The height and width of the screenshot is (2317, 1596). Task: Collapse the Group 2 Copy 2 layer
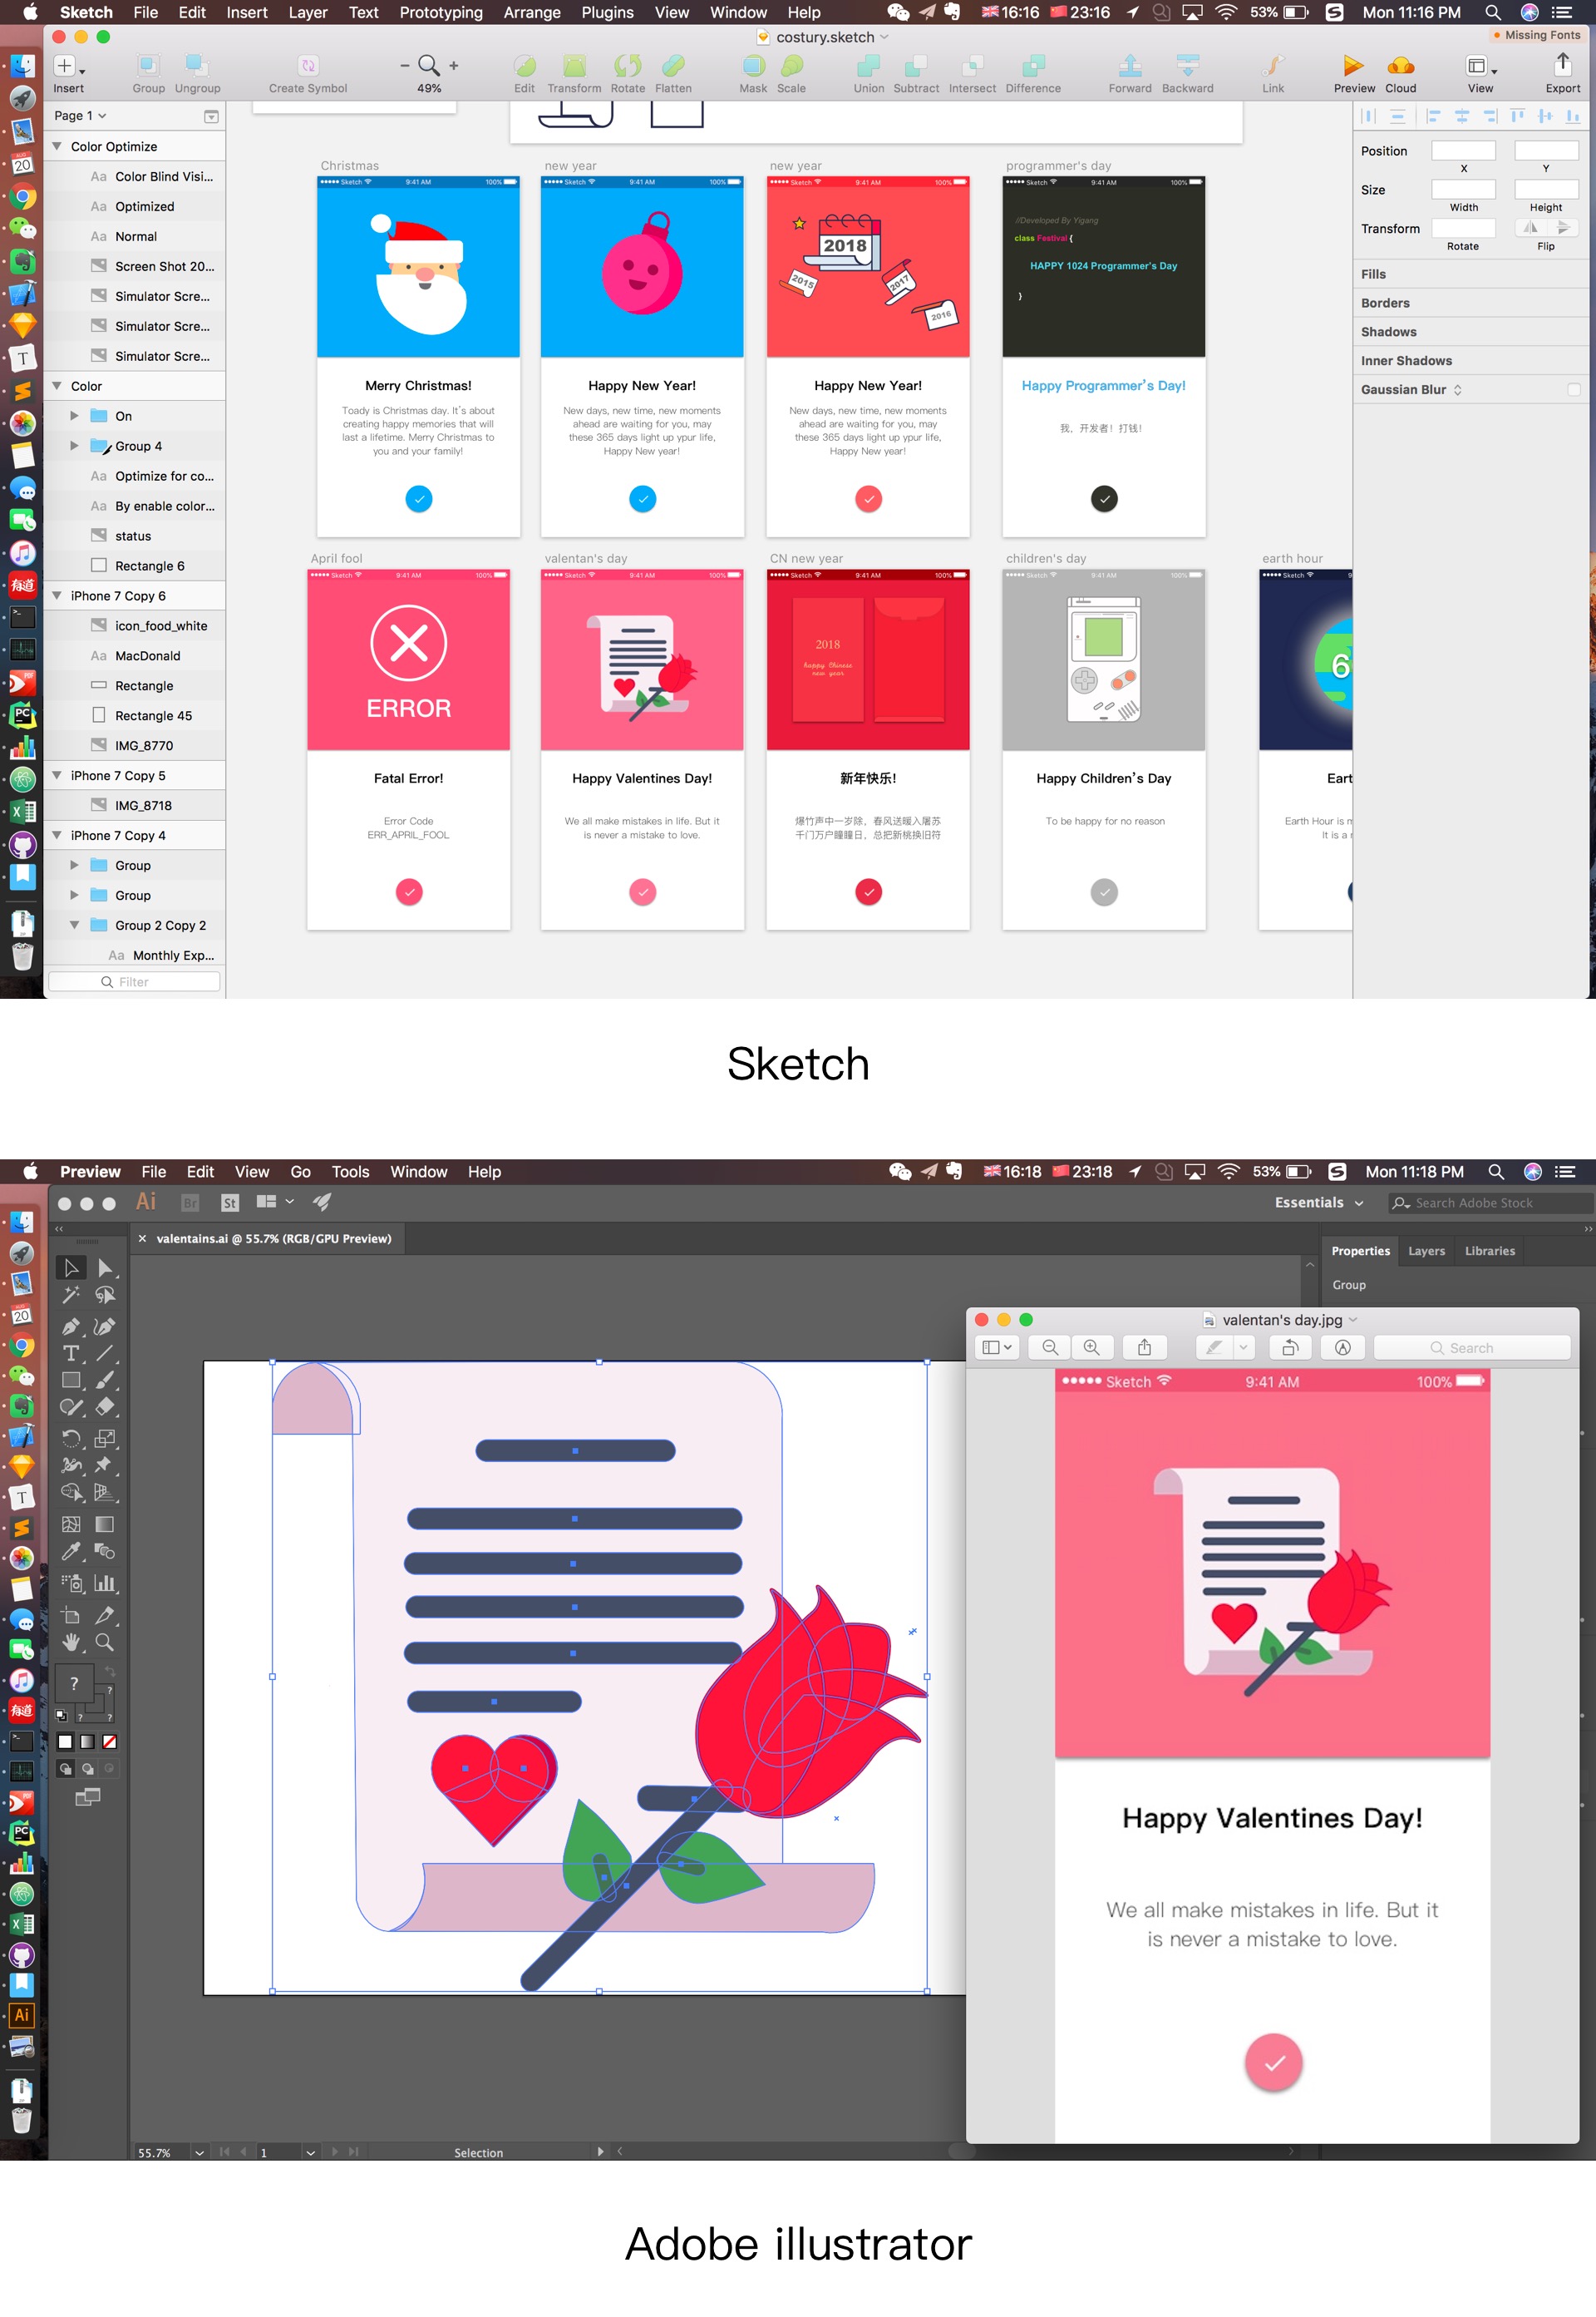click(74, 926)
